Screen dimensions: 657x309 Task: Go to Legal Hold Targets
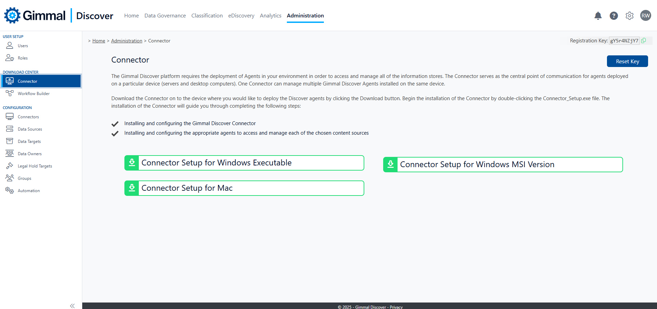pyautogui.click(x=35, y=166)
